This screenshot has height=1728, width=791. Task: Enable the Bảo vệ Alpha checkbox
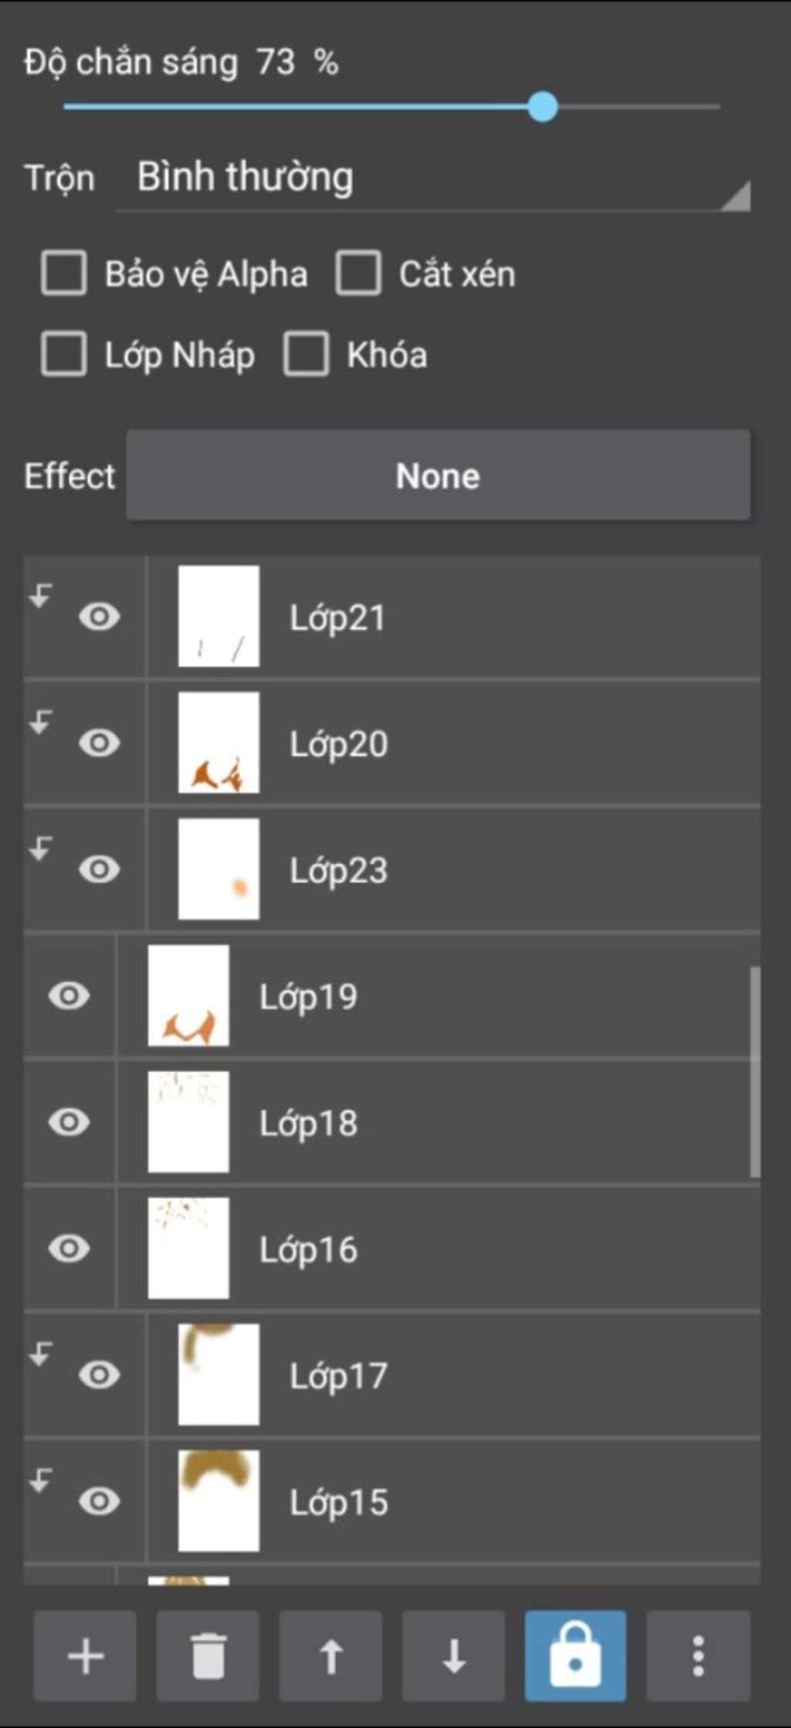click(x=63, y=273)
